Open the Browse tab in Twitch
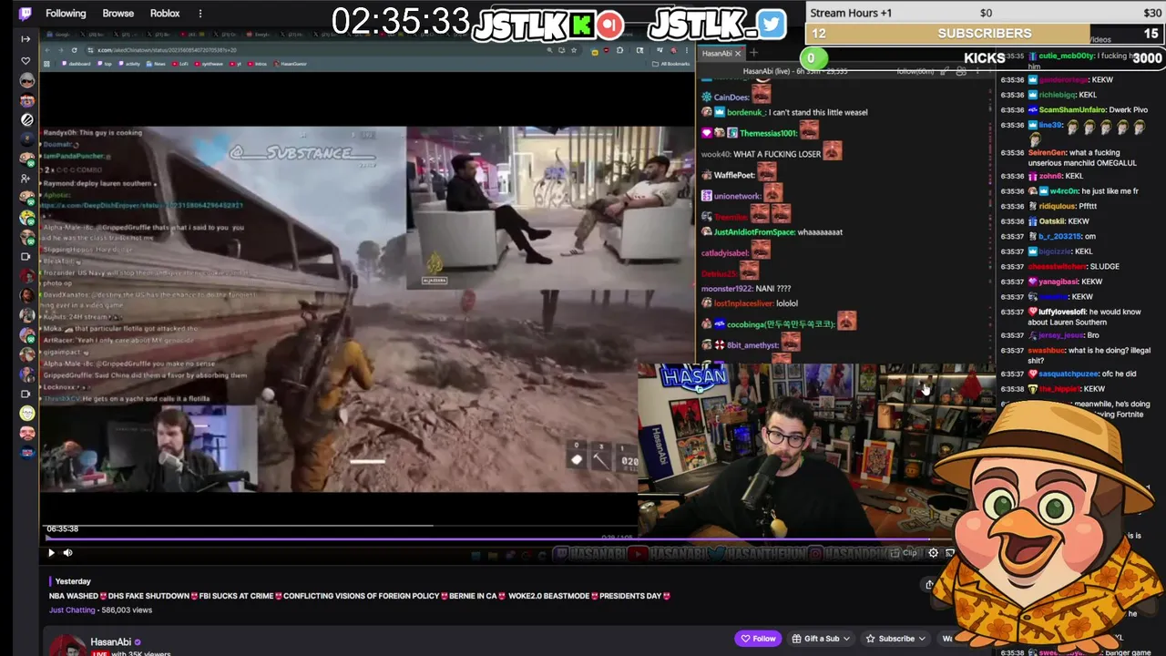This screenshot has height=656, width=1166. point(118,14)
